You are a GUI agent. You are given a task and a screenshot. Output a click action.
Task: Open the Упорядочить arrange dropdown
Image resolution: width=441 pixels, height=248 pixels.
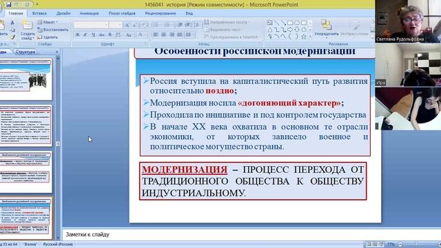[326, 28]
